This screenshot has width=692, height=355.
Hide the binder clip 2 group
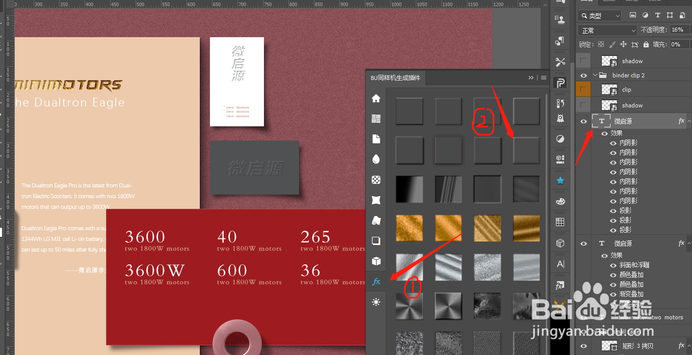coord(583,75)
